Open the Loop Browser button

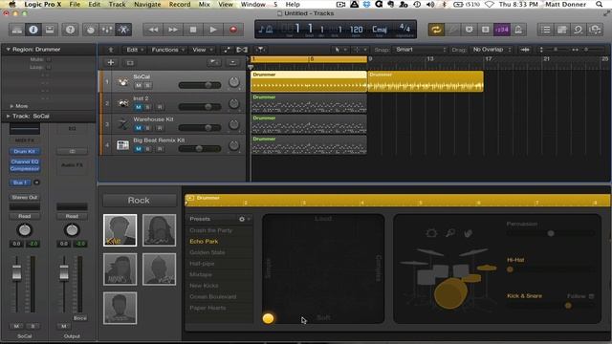tap(579, 30)
